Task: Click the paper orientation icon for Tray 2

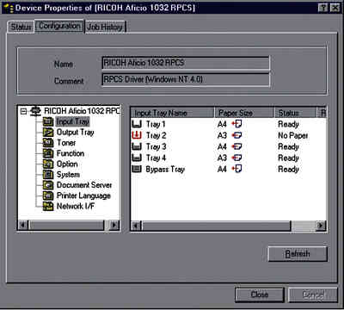Action: (x=236, y=135)
